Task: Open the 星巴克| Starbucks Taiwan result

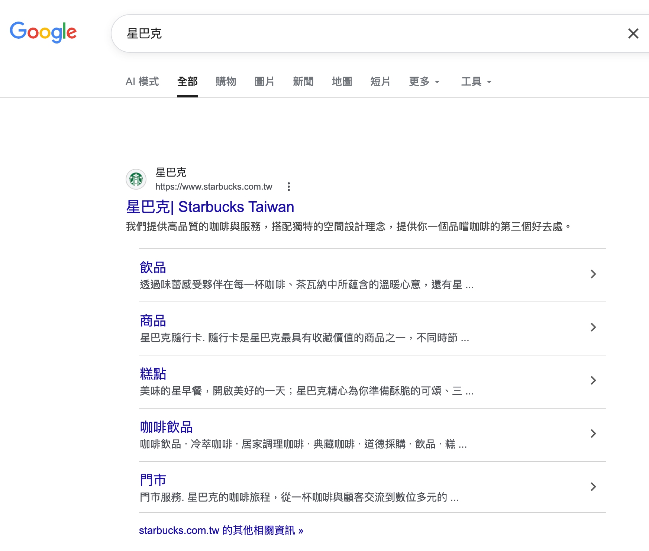Action: coord(210,207)
